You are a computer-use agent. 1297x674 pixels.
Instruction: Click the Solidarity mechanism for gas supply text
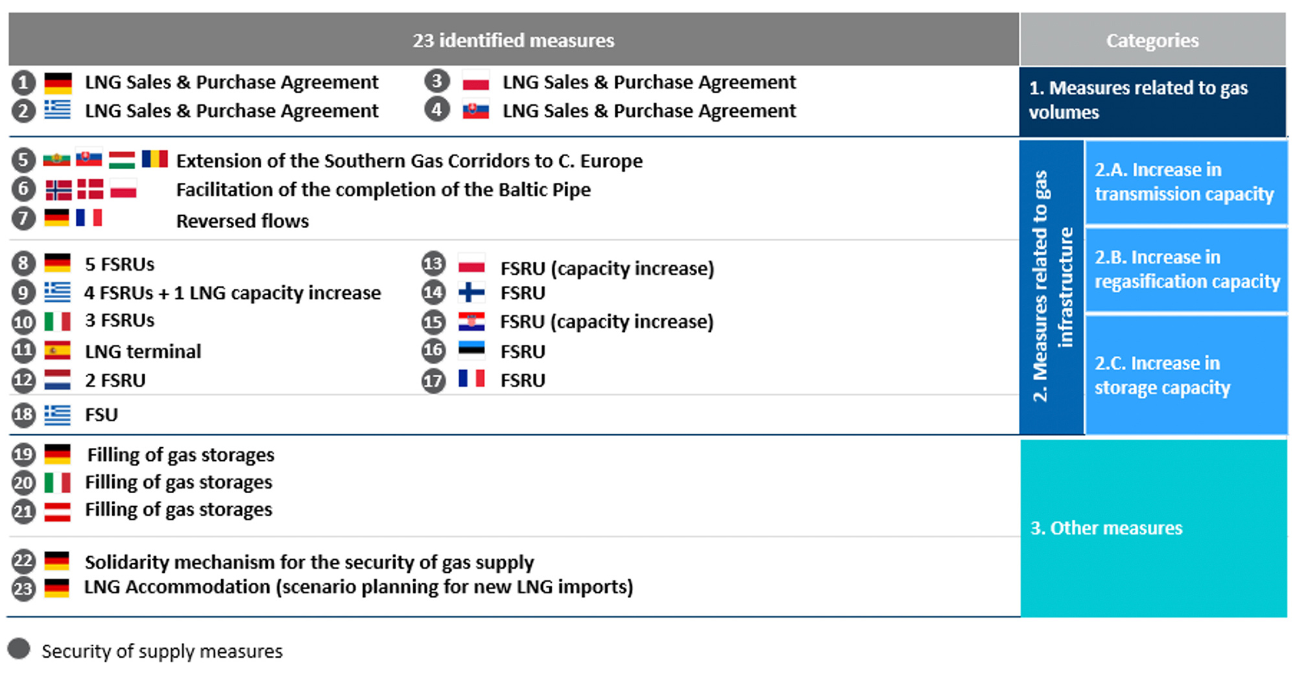point(309,562)
